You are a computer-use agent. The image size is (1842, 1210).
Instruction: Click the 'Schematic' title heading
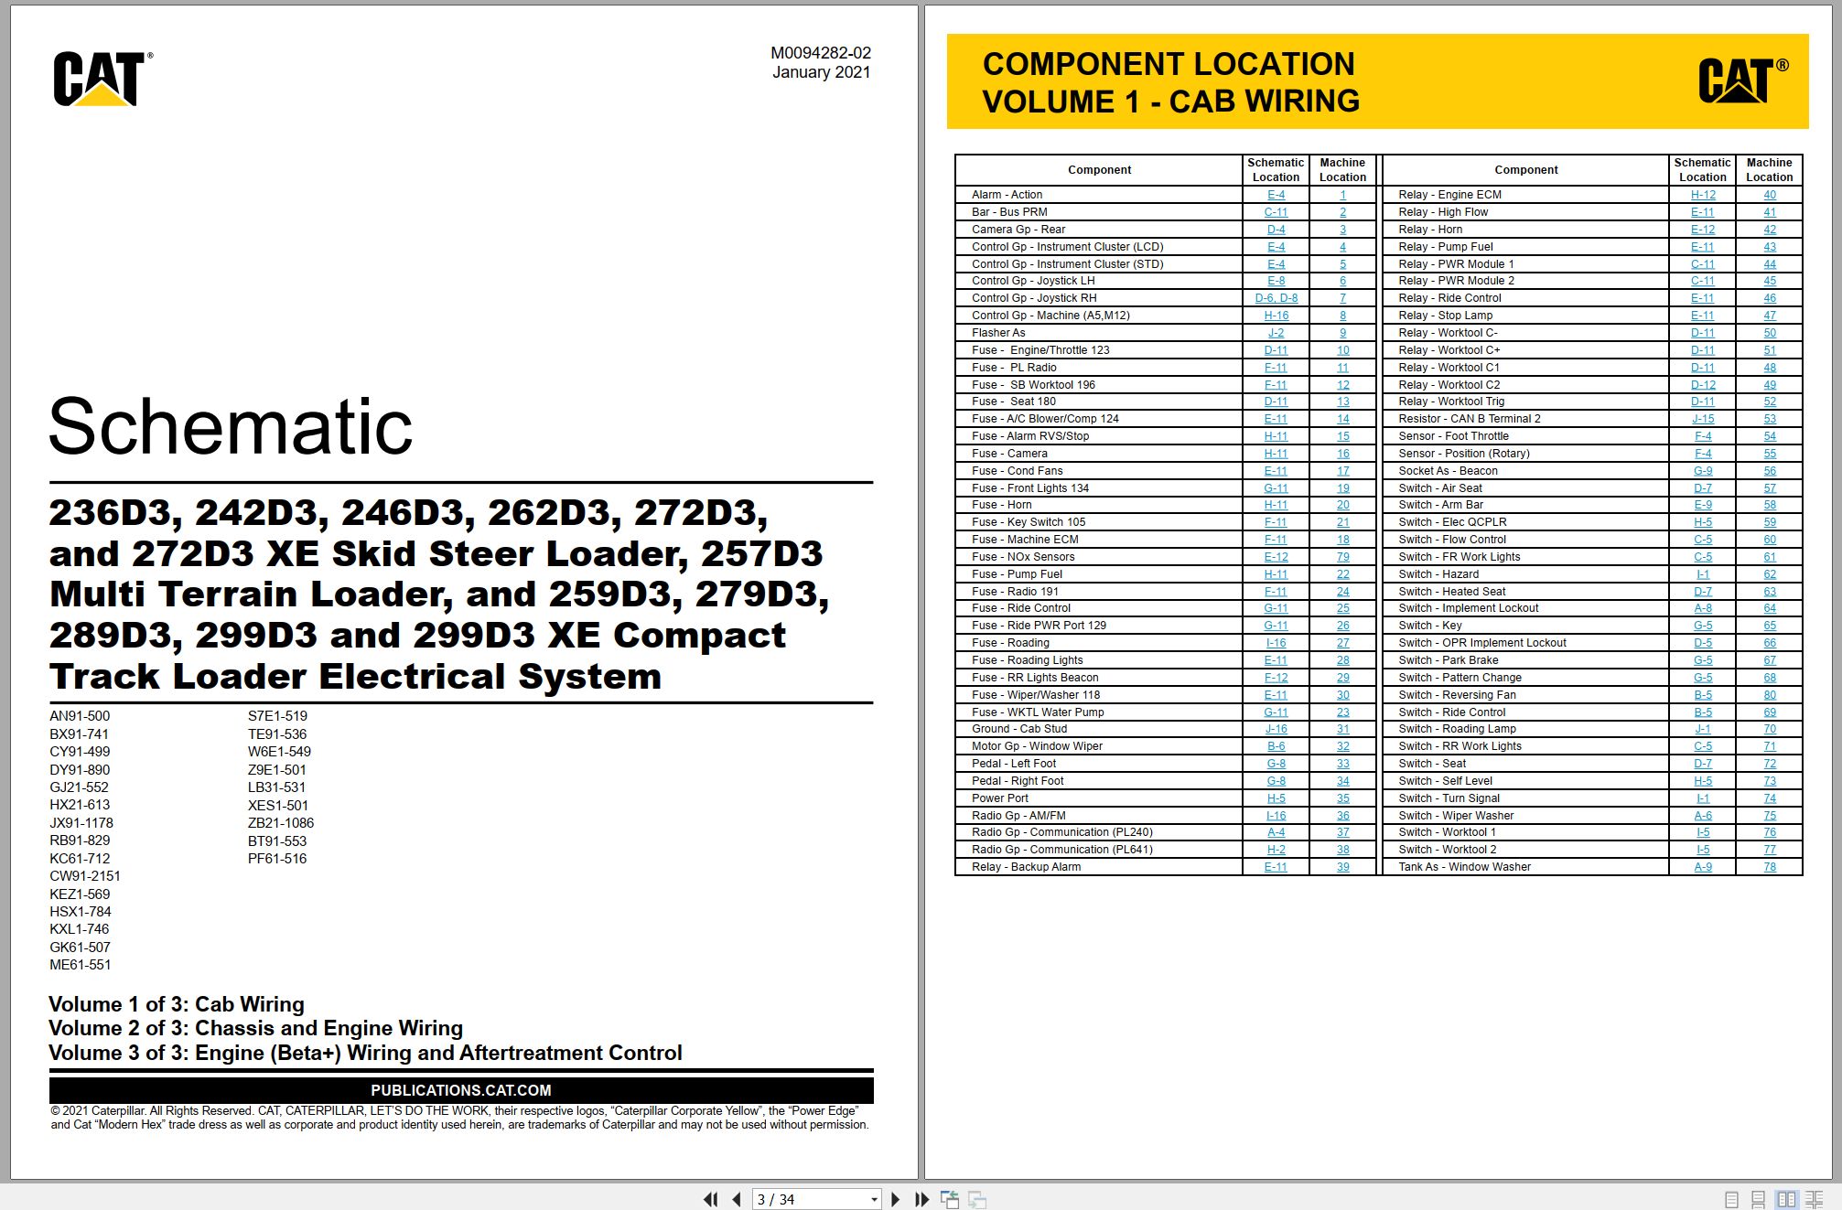coord(231,426)
